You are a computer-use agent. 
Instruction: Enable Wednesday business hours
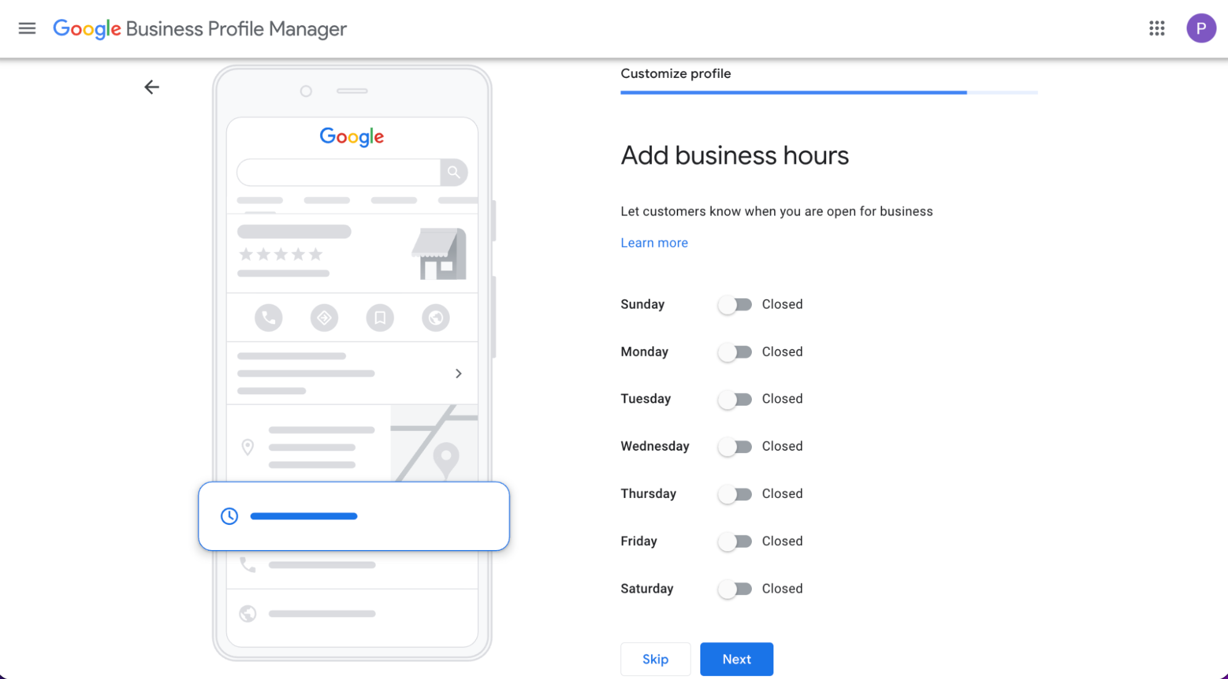point(735,446)
